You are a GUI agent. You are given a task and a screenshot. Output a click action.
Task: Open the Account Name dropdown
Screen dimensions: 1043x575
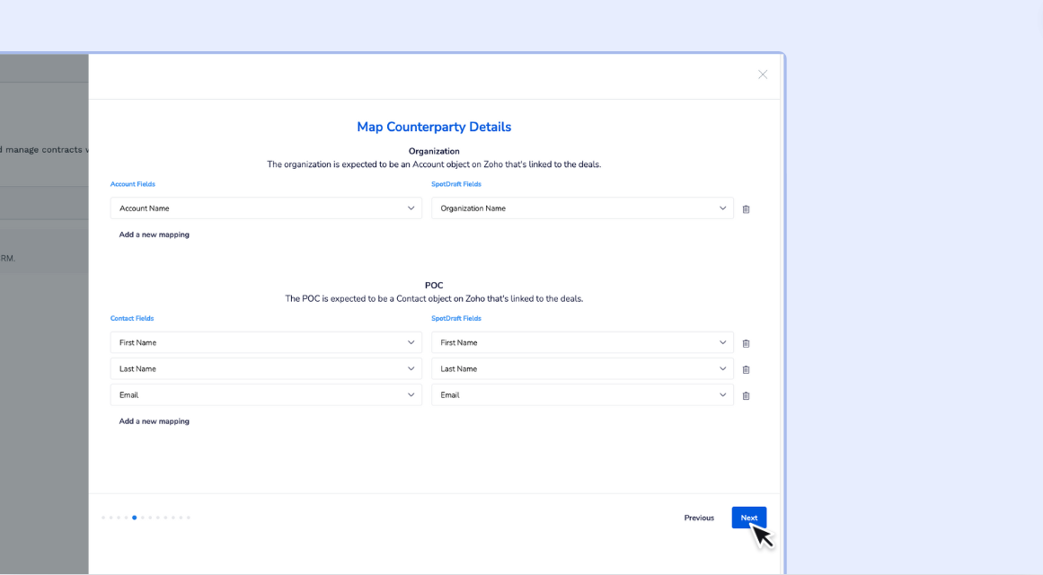coord(266,208)
